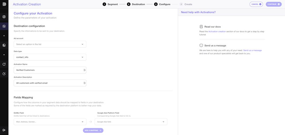The width and height of the screenshot is (285, 135).
Task: Go to the Segment step
Action: [x=110, y=4]
